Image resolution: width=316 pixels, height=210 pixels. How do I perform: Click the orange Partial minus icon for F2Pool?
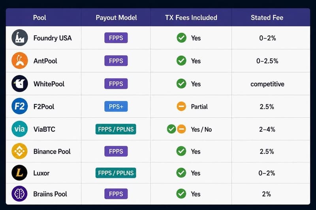[x=181, y=106]
